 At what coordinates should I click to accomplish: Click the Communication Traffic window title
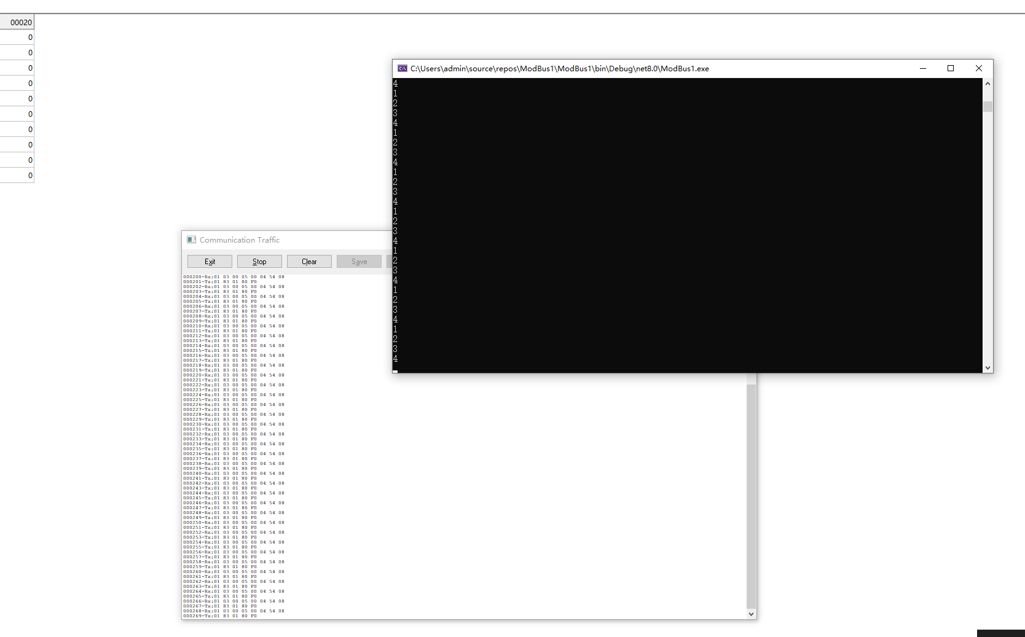pyautogui.click(x=240, y=240)
